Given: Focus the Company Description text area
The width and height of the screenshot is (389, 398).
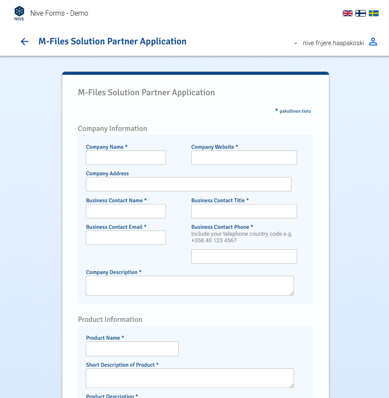Looking at the screenshot, I should (190, 286).
